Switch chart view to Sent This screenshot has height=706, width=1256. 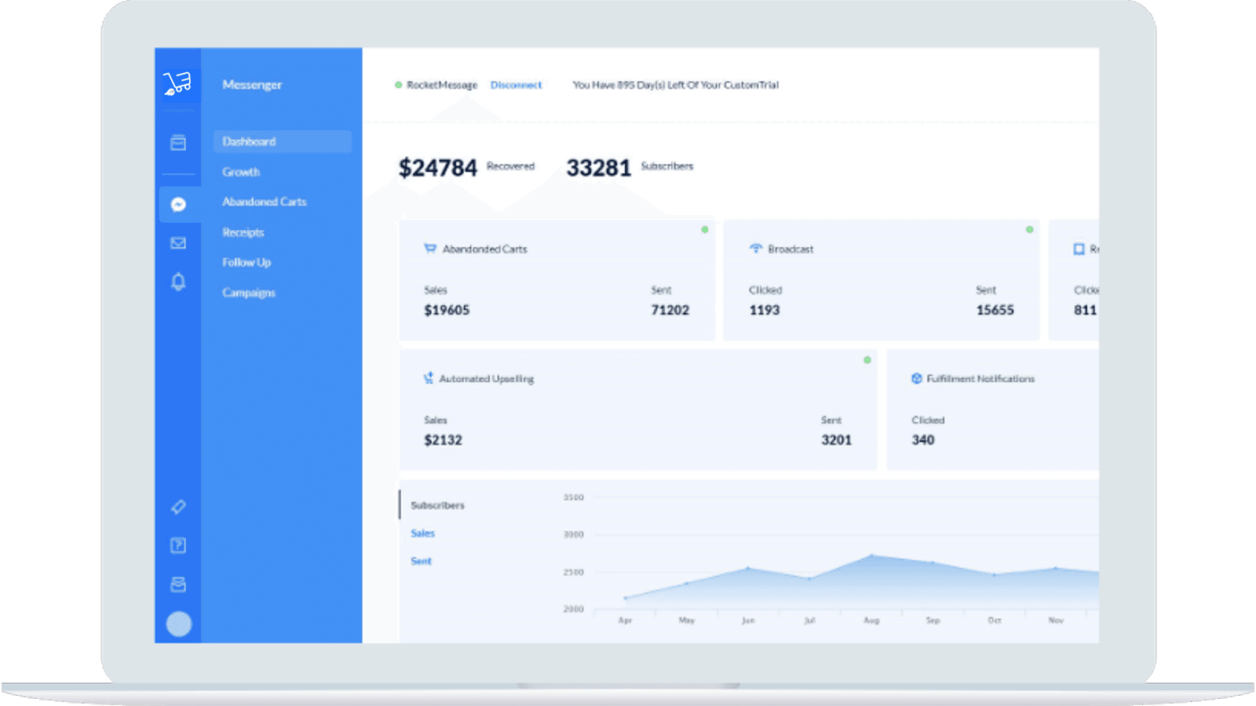click(421, 560)
